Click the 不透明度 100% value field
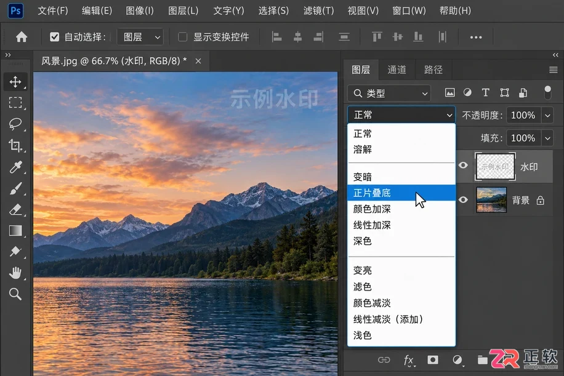The width and height of the screenshot is (564, 376). click(523, 116)
